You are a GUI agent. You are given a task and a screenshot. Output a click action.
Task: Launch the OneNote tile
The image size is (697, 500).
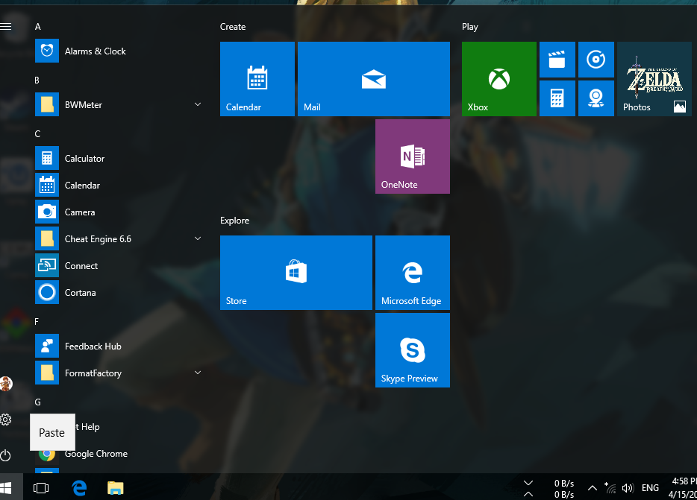click(x=413, y=156)
